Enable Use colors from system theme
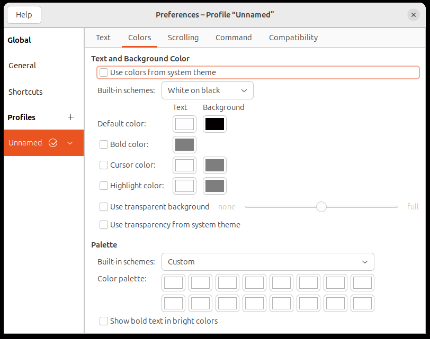The height and width of the screenshot is (339, 430). (104, 72)
